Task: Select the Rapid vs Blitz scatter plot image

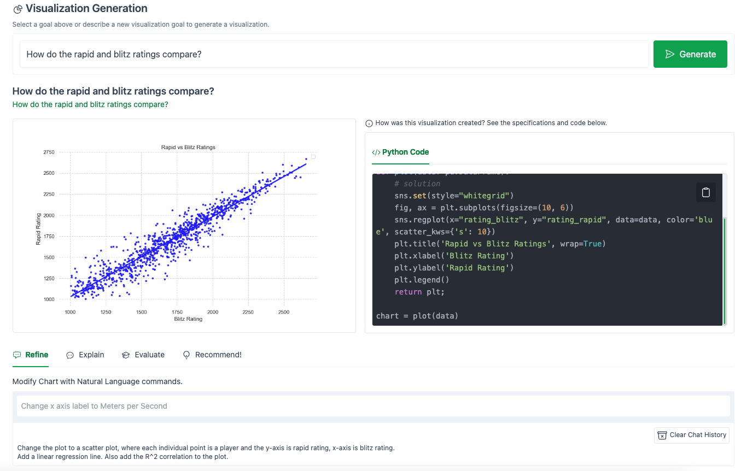Action: pos(184,225)
